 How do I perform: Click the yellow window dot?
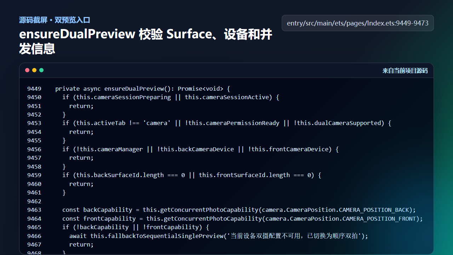click(34, 70)
